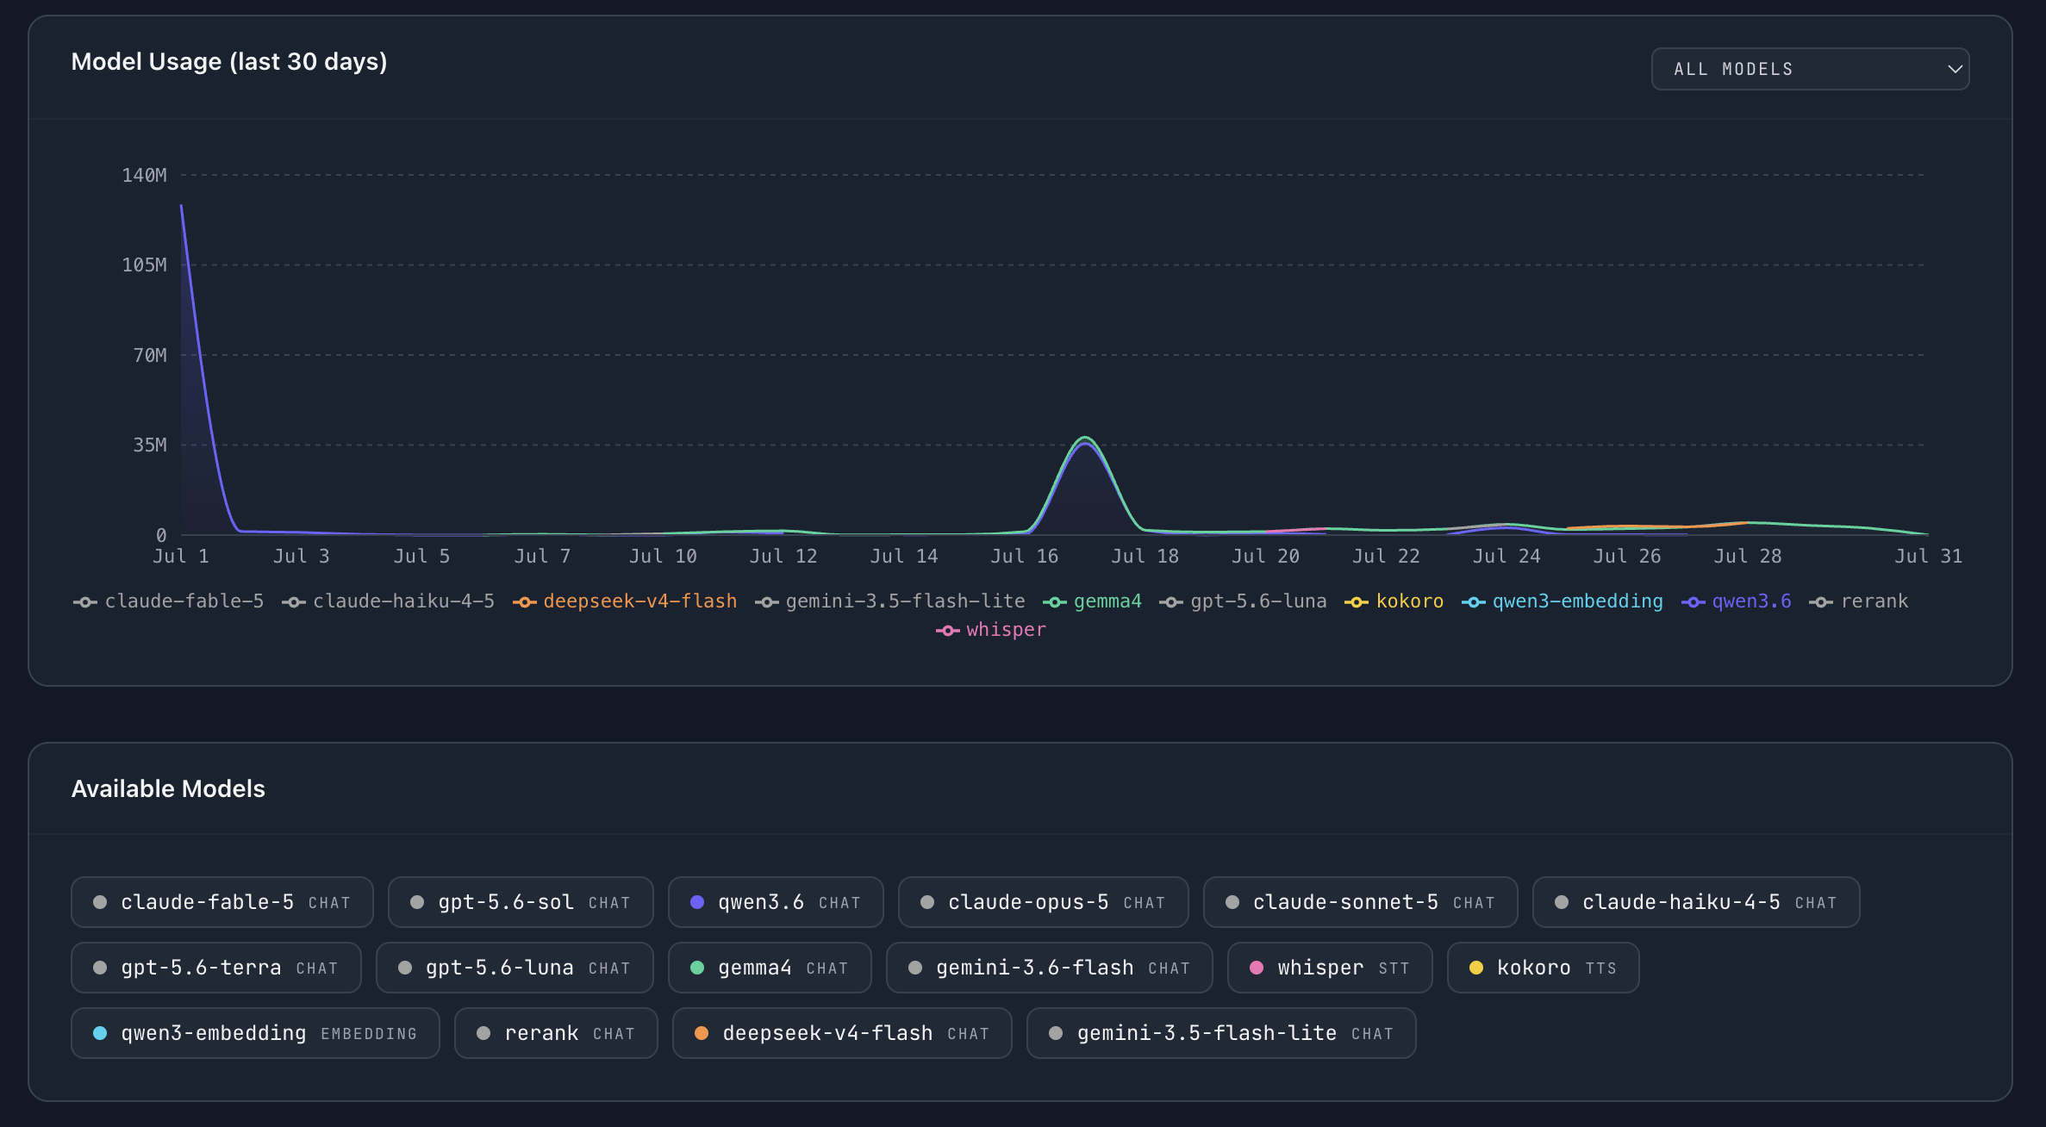2046x1127 pixels.
Task: Select the qwen3.6 CHAT model chip
Action: pyautogui.click(x=776, y=902)
